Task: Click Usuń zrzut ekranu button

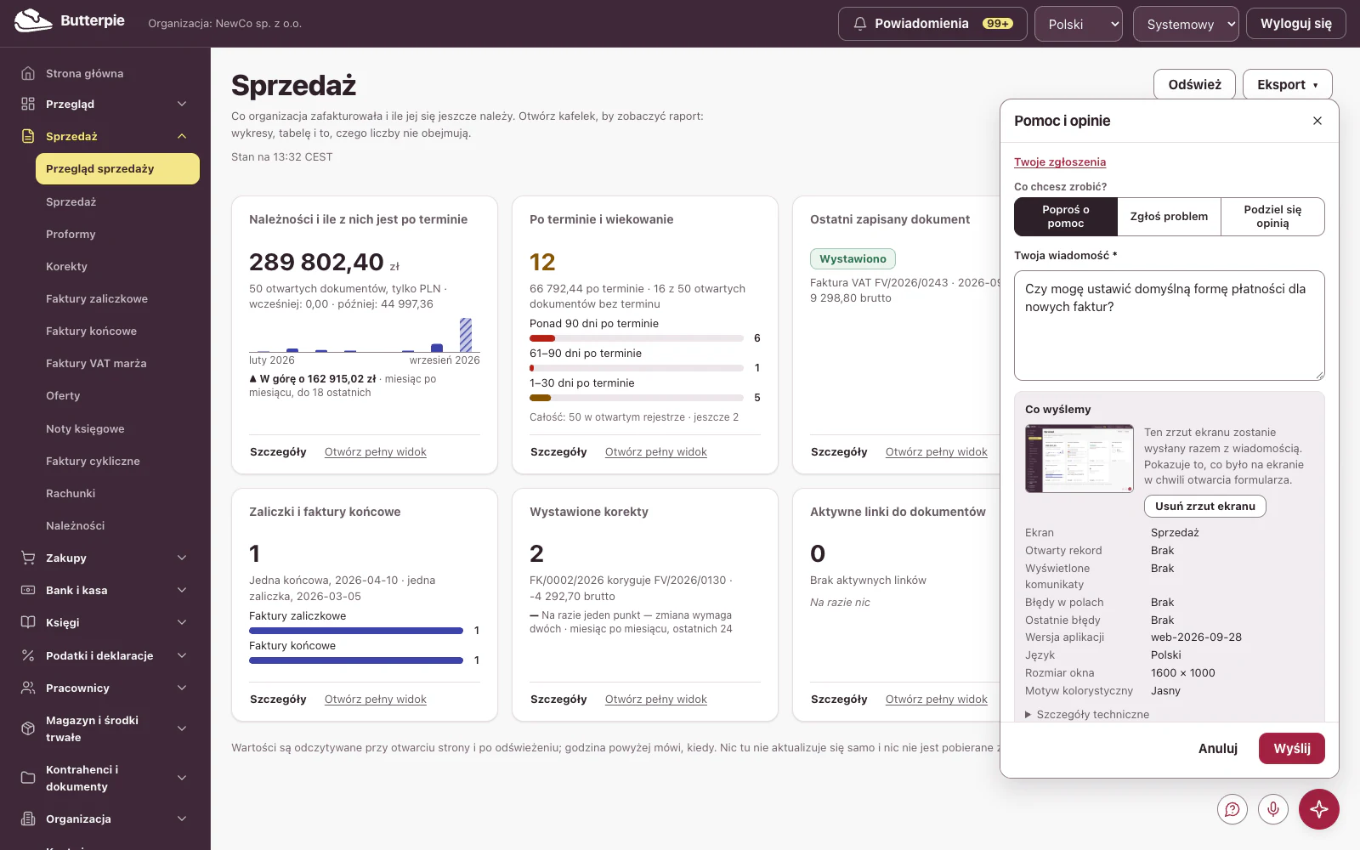Action: tap(1205, 506)
